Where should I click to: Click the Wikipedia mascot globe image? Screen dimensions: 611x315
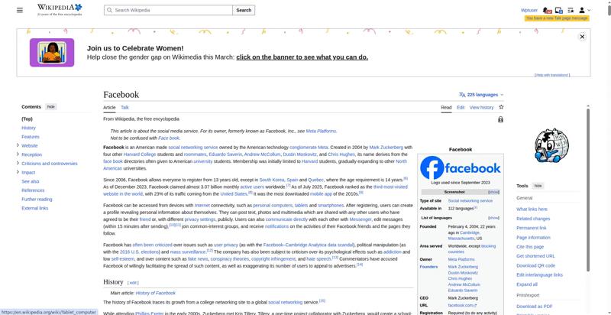pos(550,145)
